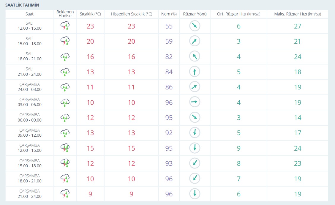Click the Sıcaklık (°C) column header
The height and width of the screenshot is (205, 335).
pyautogui.click(x=90, y=14)
